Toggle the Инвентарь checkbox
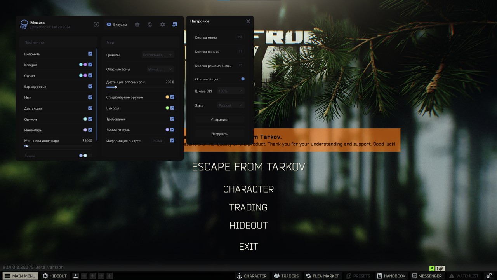Image resolution: width=497 pixels, height=280 pixels. click(x=90, y=130)
